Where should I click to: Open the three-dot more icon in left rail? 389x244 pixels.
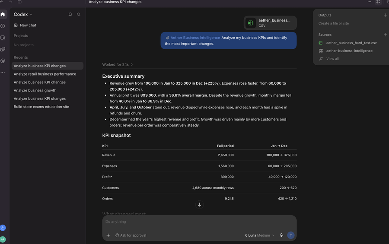(x=3, y=73)
